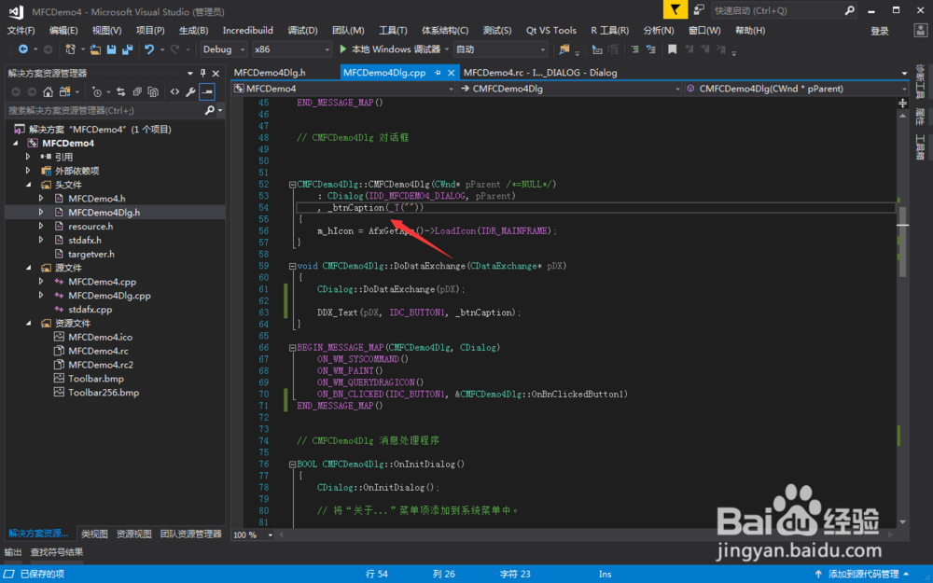The image size is (933, 583).
Task: Collapse all nodes in Solution Explorer
Action: pos(137,91)
